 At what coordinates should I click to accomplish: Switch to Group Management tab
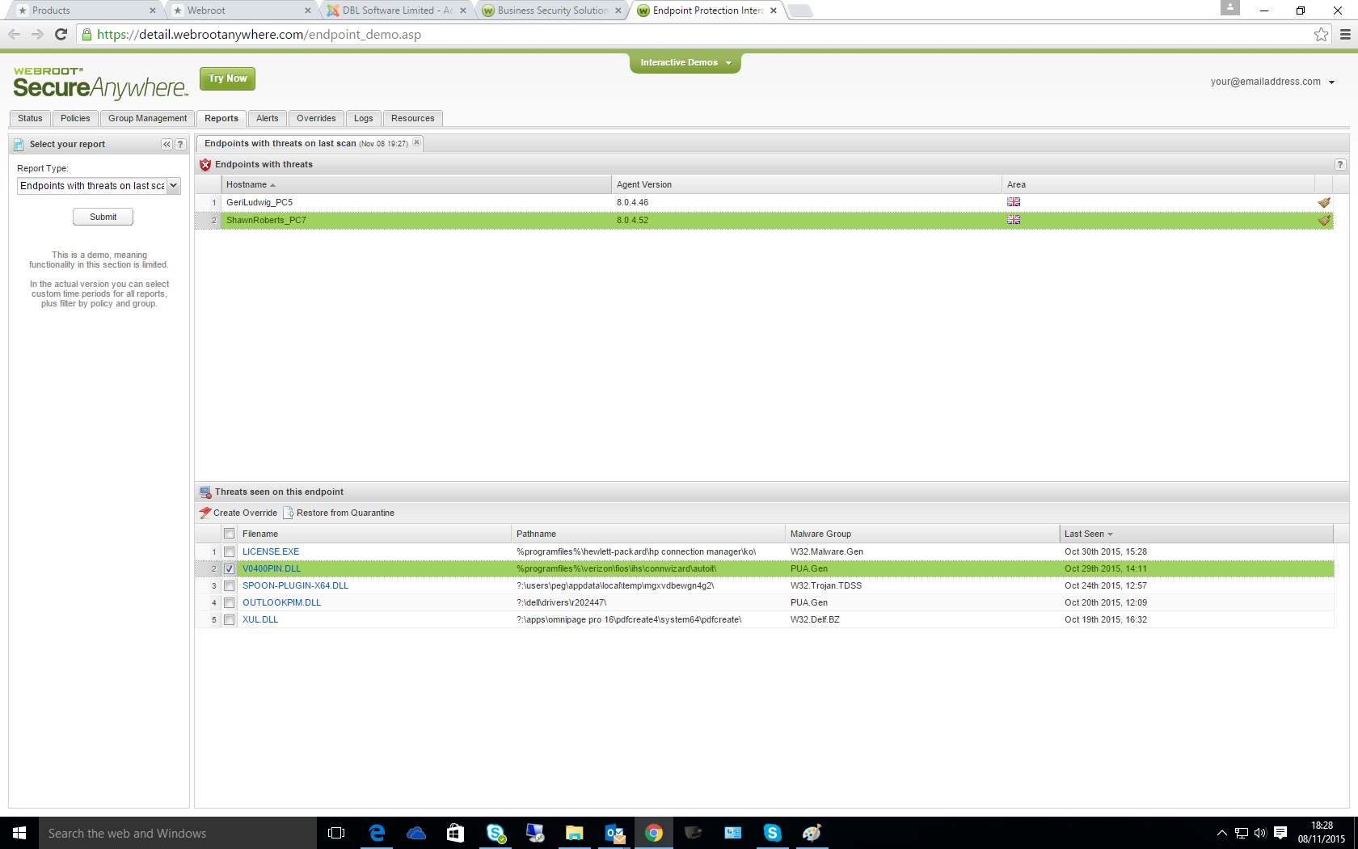point(147,118)
